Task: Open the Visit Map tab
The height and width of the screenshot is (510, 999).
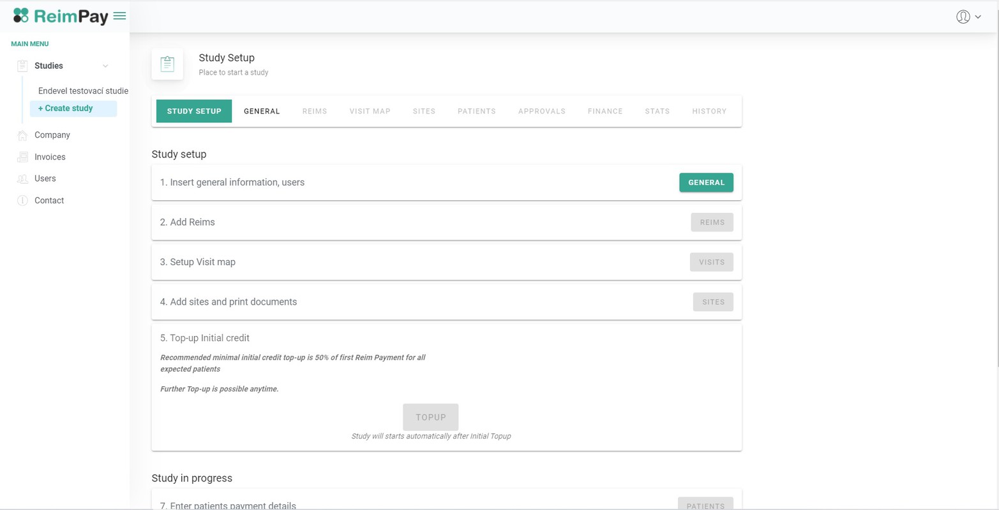Action: pos(370,111)
